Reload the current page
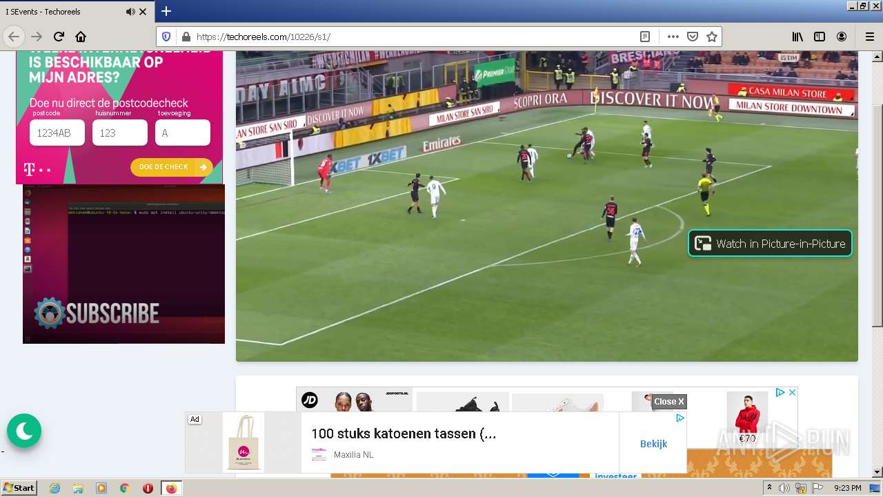 [x=59, y=37]
